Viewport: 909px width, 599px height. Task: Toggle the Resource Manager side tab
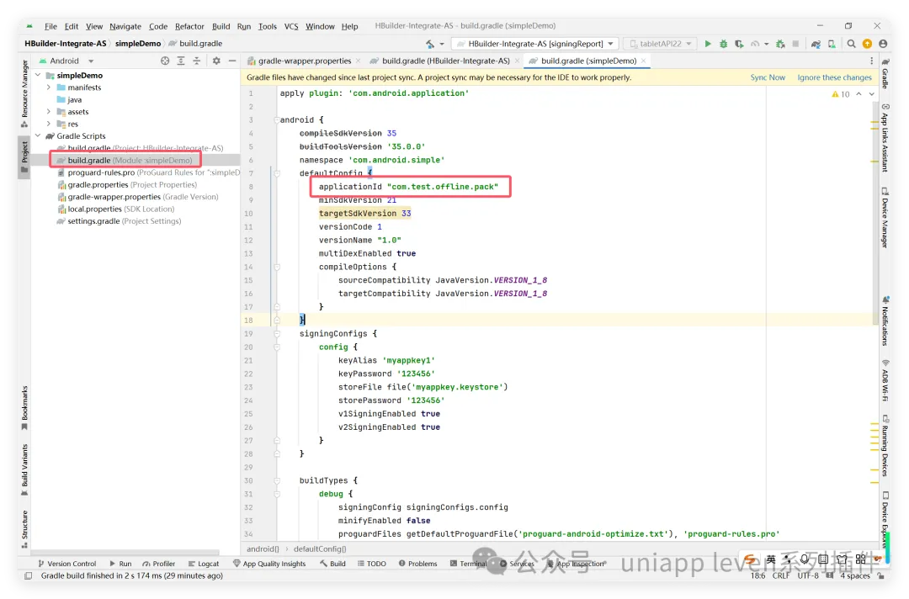(x=24, y=94)
